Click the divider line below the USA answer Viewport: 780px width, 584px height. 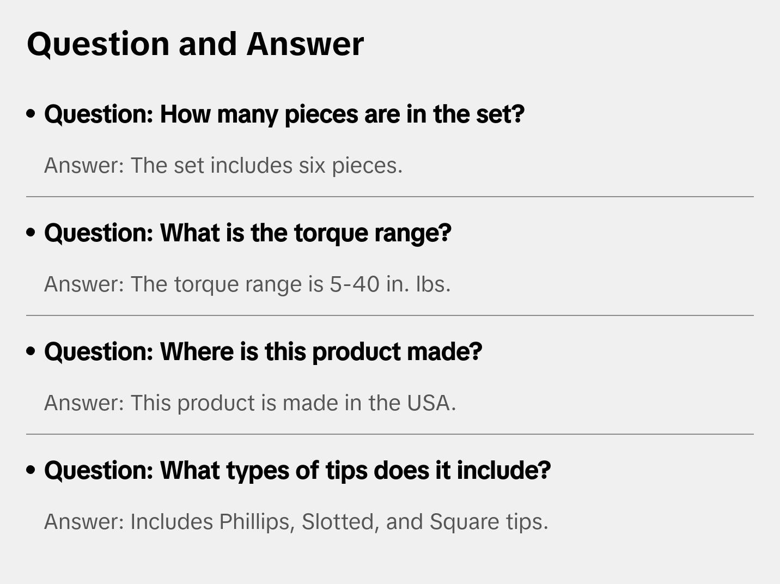pyautogui.click(x=390, y=434)
